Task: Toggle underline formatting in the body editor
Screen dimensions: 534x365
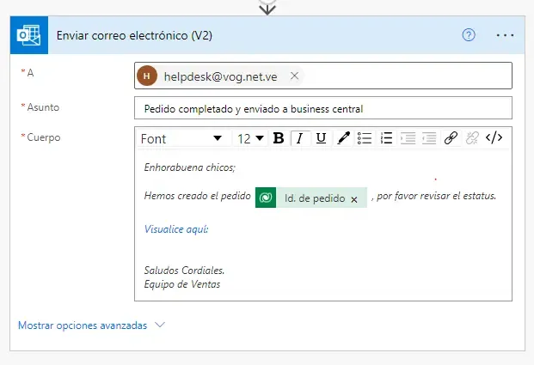Action: (321, 138)
